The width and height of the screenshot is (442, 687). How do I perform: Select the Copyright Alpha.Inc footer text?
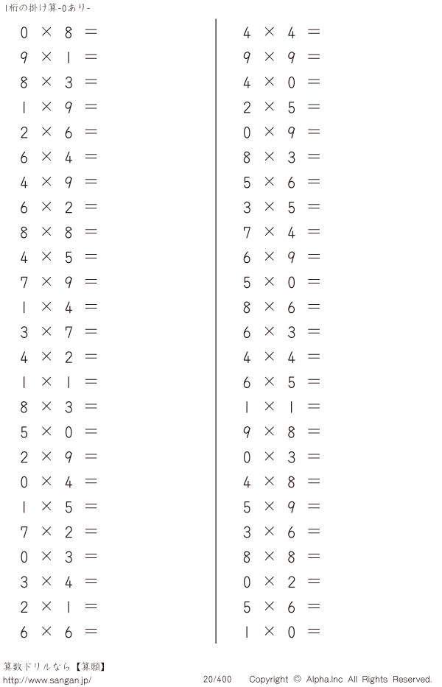(340, 680)
